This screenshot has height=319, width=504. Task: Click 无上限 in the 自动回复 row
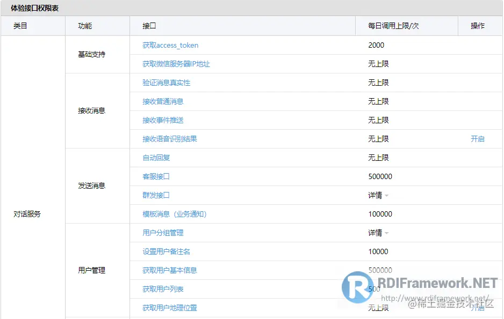(x=378, y=158)
